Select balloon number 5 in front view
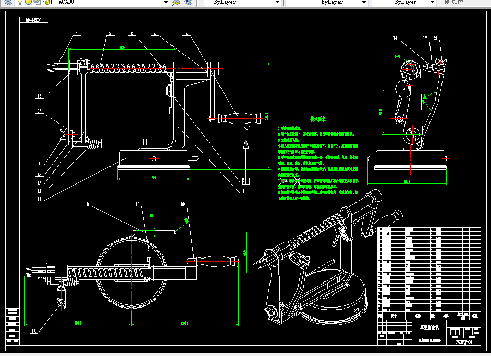 187,33
